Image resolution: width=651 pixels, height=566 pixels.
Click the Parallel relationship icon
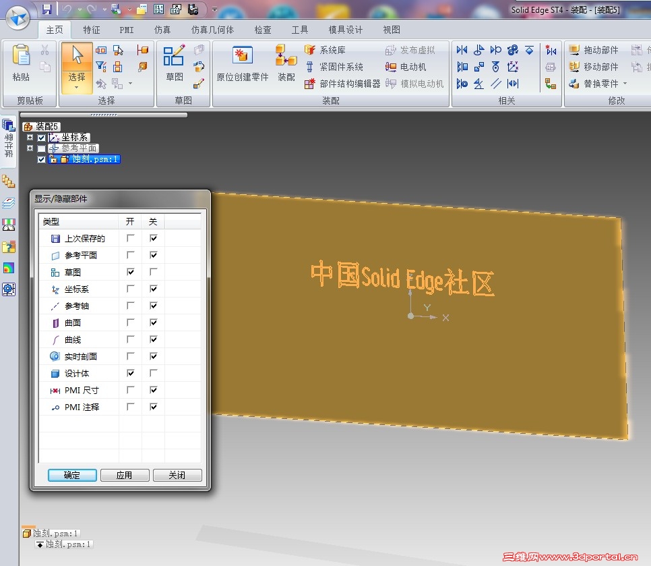(x=496, y=84)
